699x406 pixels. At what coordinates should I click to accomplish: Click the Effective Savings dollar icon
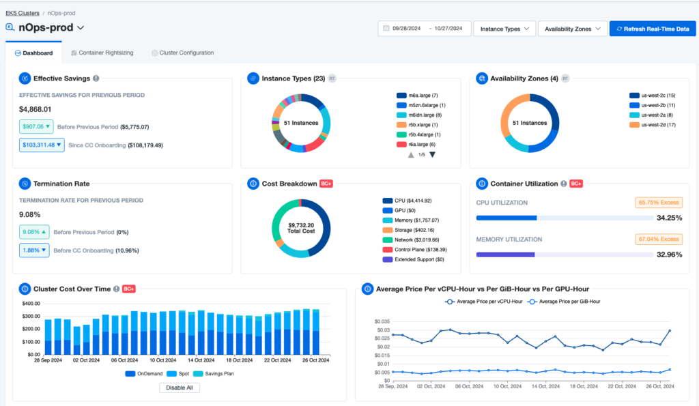coord(24,78)
